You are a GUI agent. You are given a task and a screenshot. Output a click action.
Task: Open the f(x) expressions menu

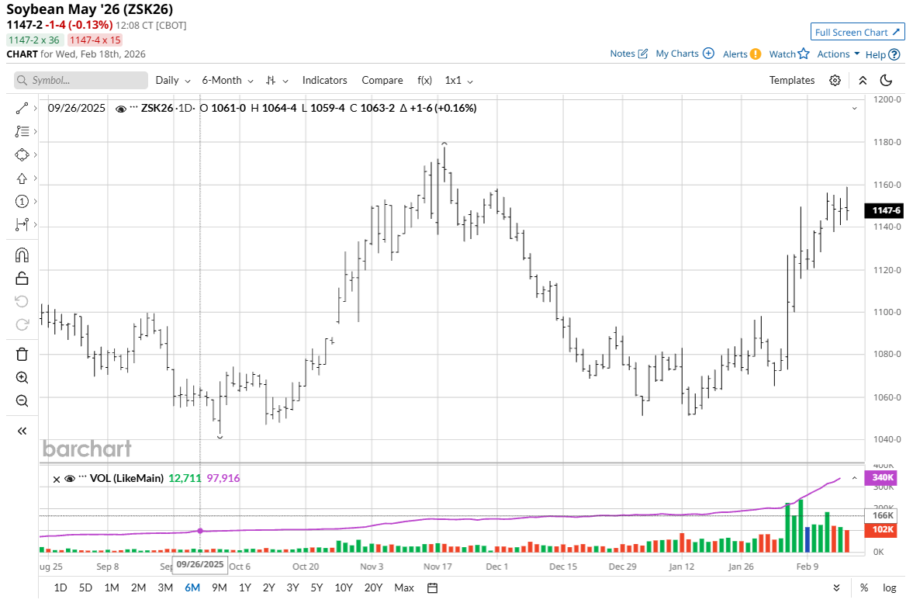pyautogui.click(x=424, y=81)
